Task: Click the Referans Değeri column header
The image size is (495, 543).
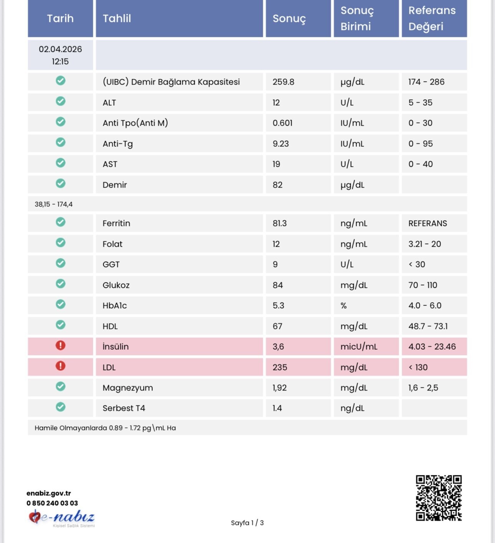Action: [x=432, y=18]
